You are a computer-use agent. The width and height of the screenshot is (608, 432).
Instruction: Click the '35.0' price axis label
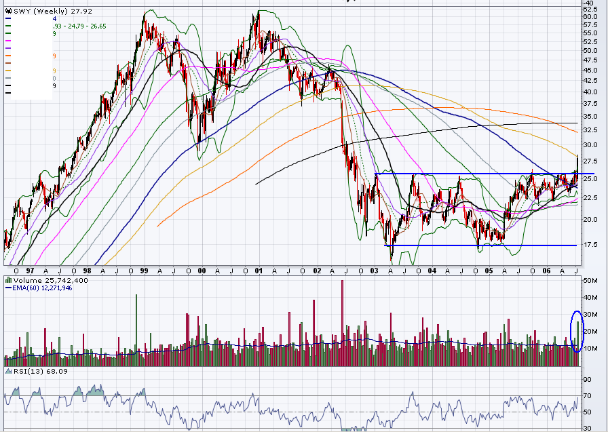(590, 117)
